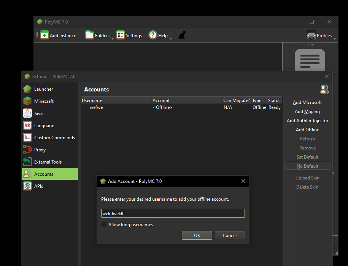348x266 pixels.
Task: Select the Accounts sidebar item
Action: click(50, 174)
